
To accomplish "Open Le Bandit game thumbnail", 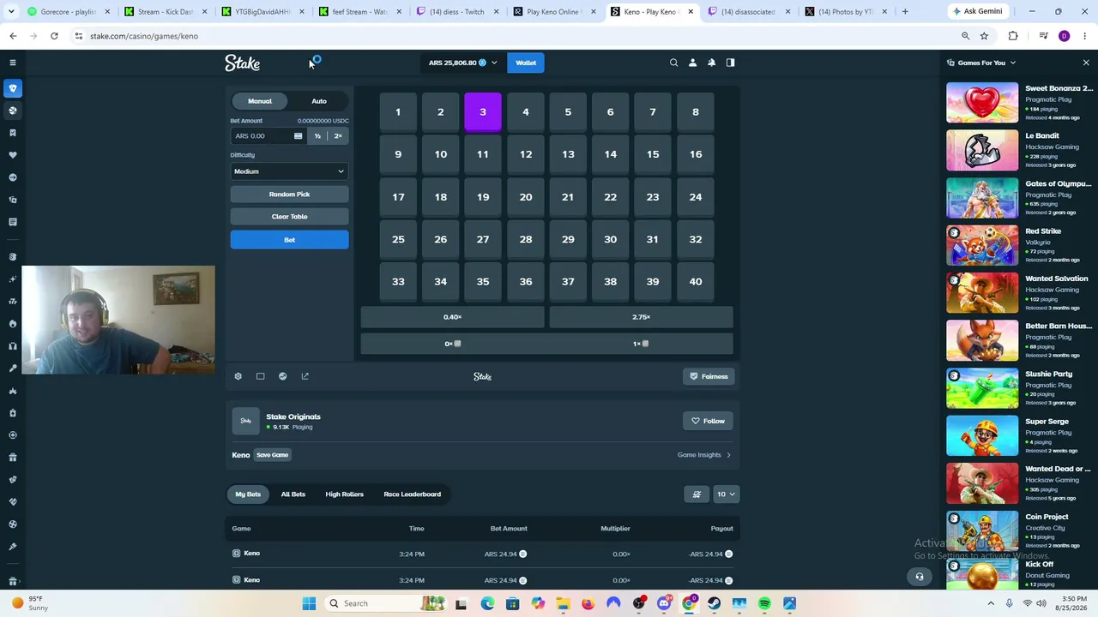I will [x=982, y=151].
